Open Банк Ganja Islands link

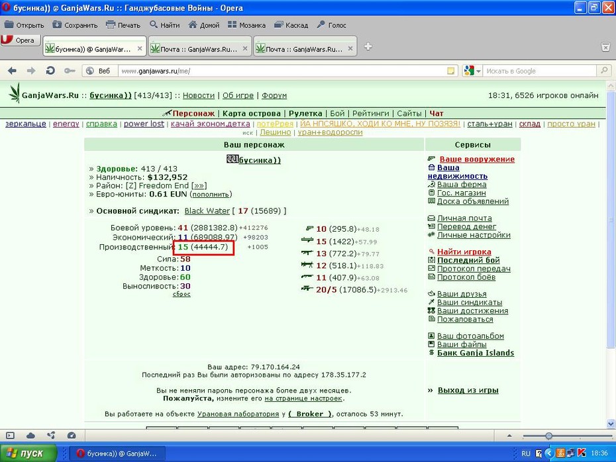476,353
